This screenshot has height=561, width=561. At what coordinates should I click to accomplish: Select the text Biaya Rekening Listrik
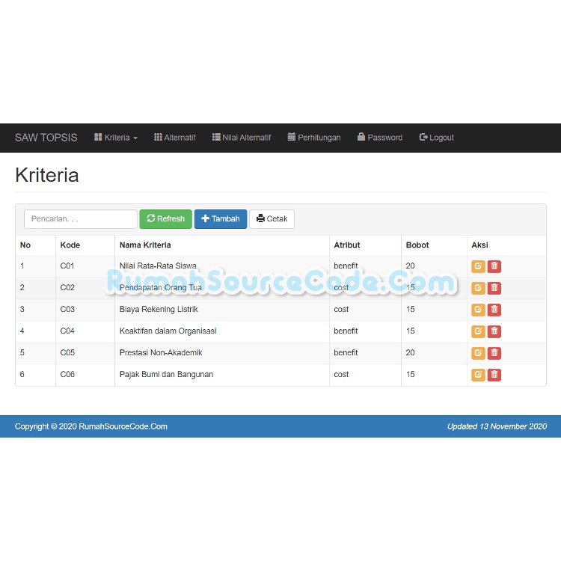point(159,309)
